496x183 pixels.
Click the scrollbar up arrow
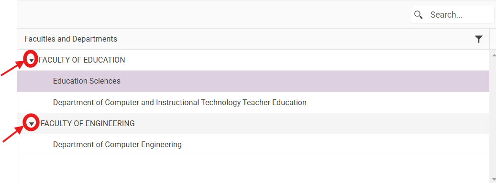click(493, 55)
